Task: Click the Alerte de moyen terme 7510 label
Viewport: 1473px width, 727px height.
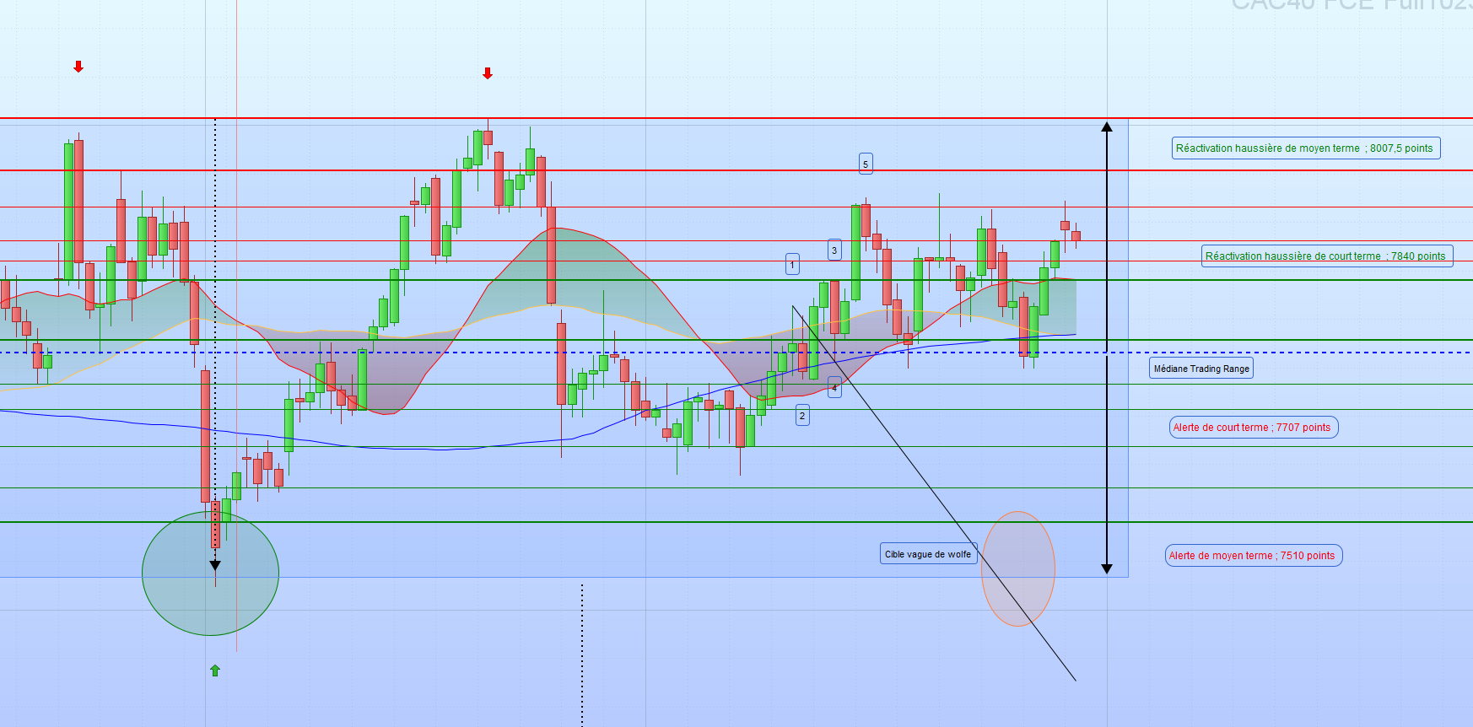Action: point(1252,556)
